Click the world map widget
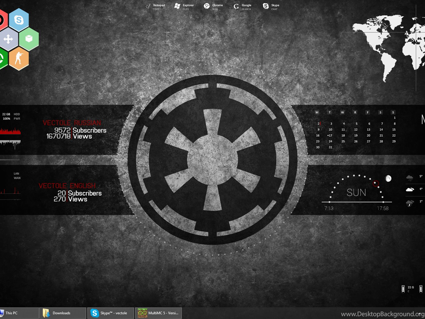425x319 pixels. coord(388,48)
